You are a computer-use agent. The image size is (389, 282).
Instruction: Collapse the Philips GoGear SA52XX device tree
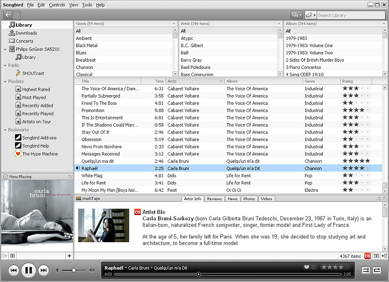pyautogui.click(x=4, y=49)
